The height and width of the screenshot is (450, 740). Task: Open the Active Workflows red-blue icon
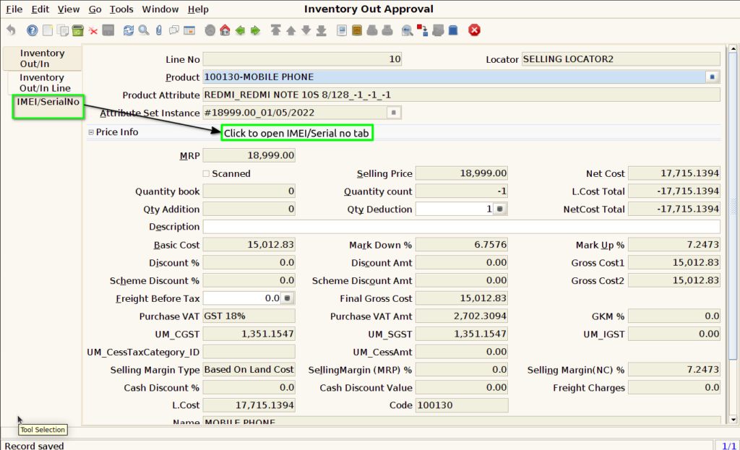tap(422, 30)
